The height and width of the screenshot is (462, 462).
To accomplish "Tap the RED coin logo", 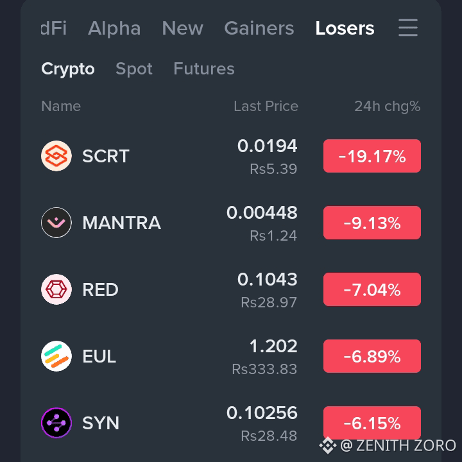I will click(56, 289).
